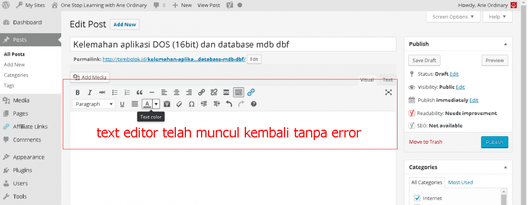This screenshot has height=205, width=528.
Task: Click Save Draft
Action: click(425, 60)
